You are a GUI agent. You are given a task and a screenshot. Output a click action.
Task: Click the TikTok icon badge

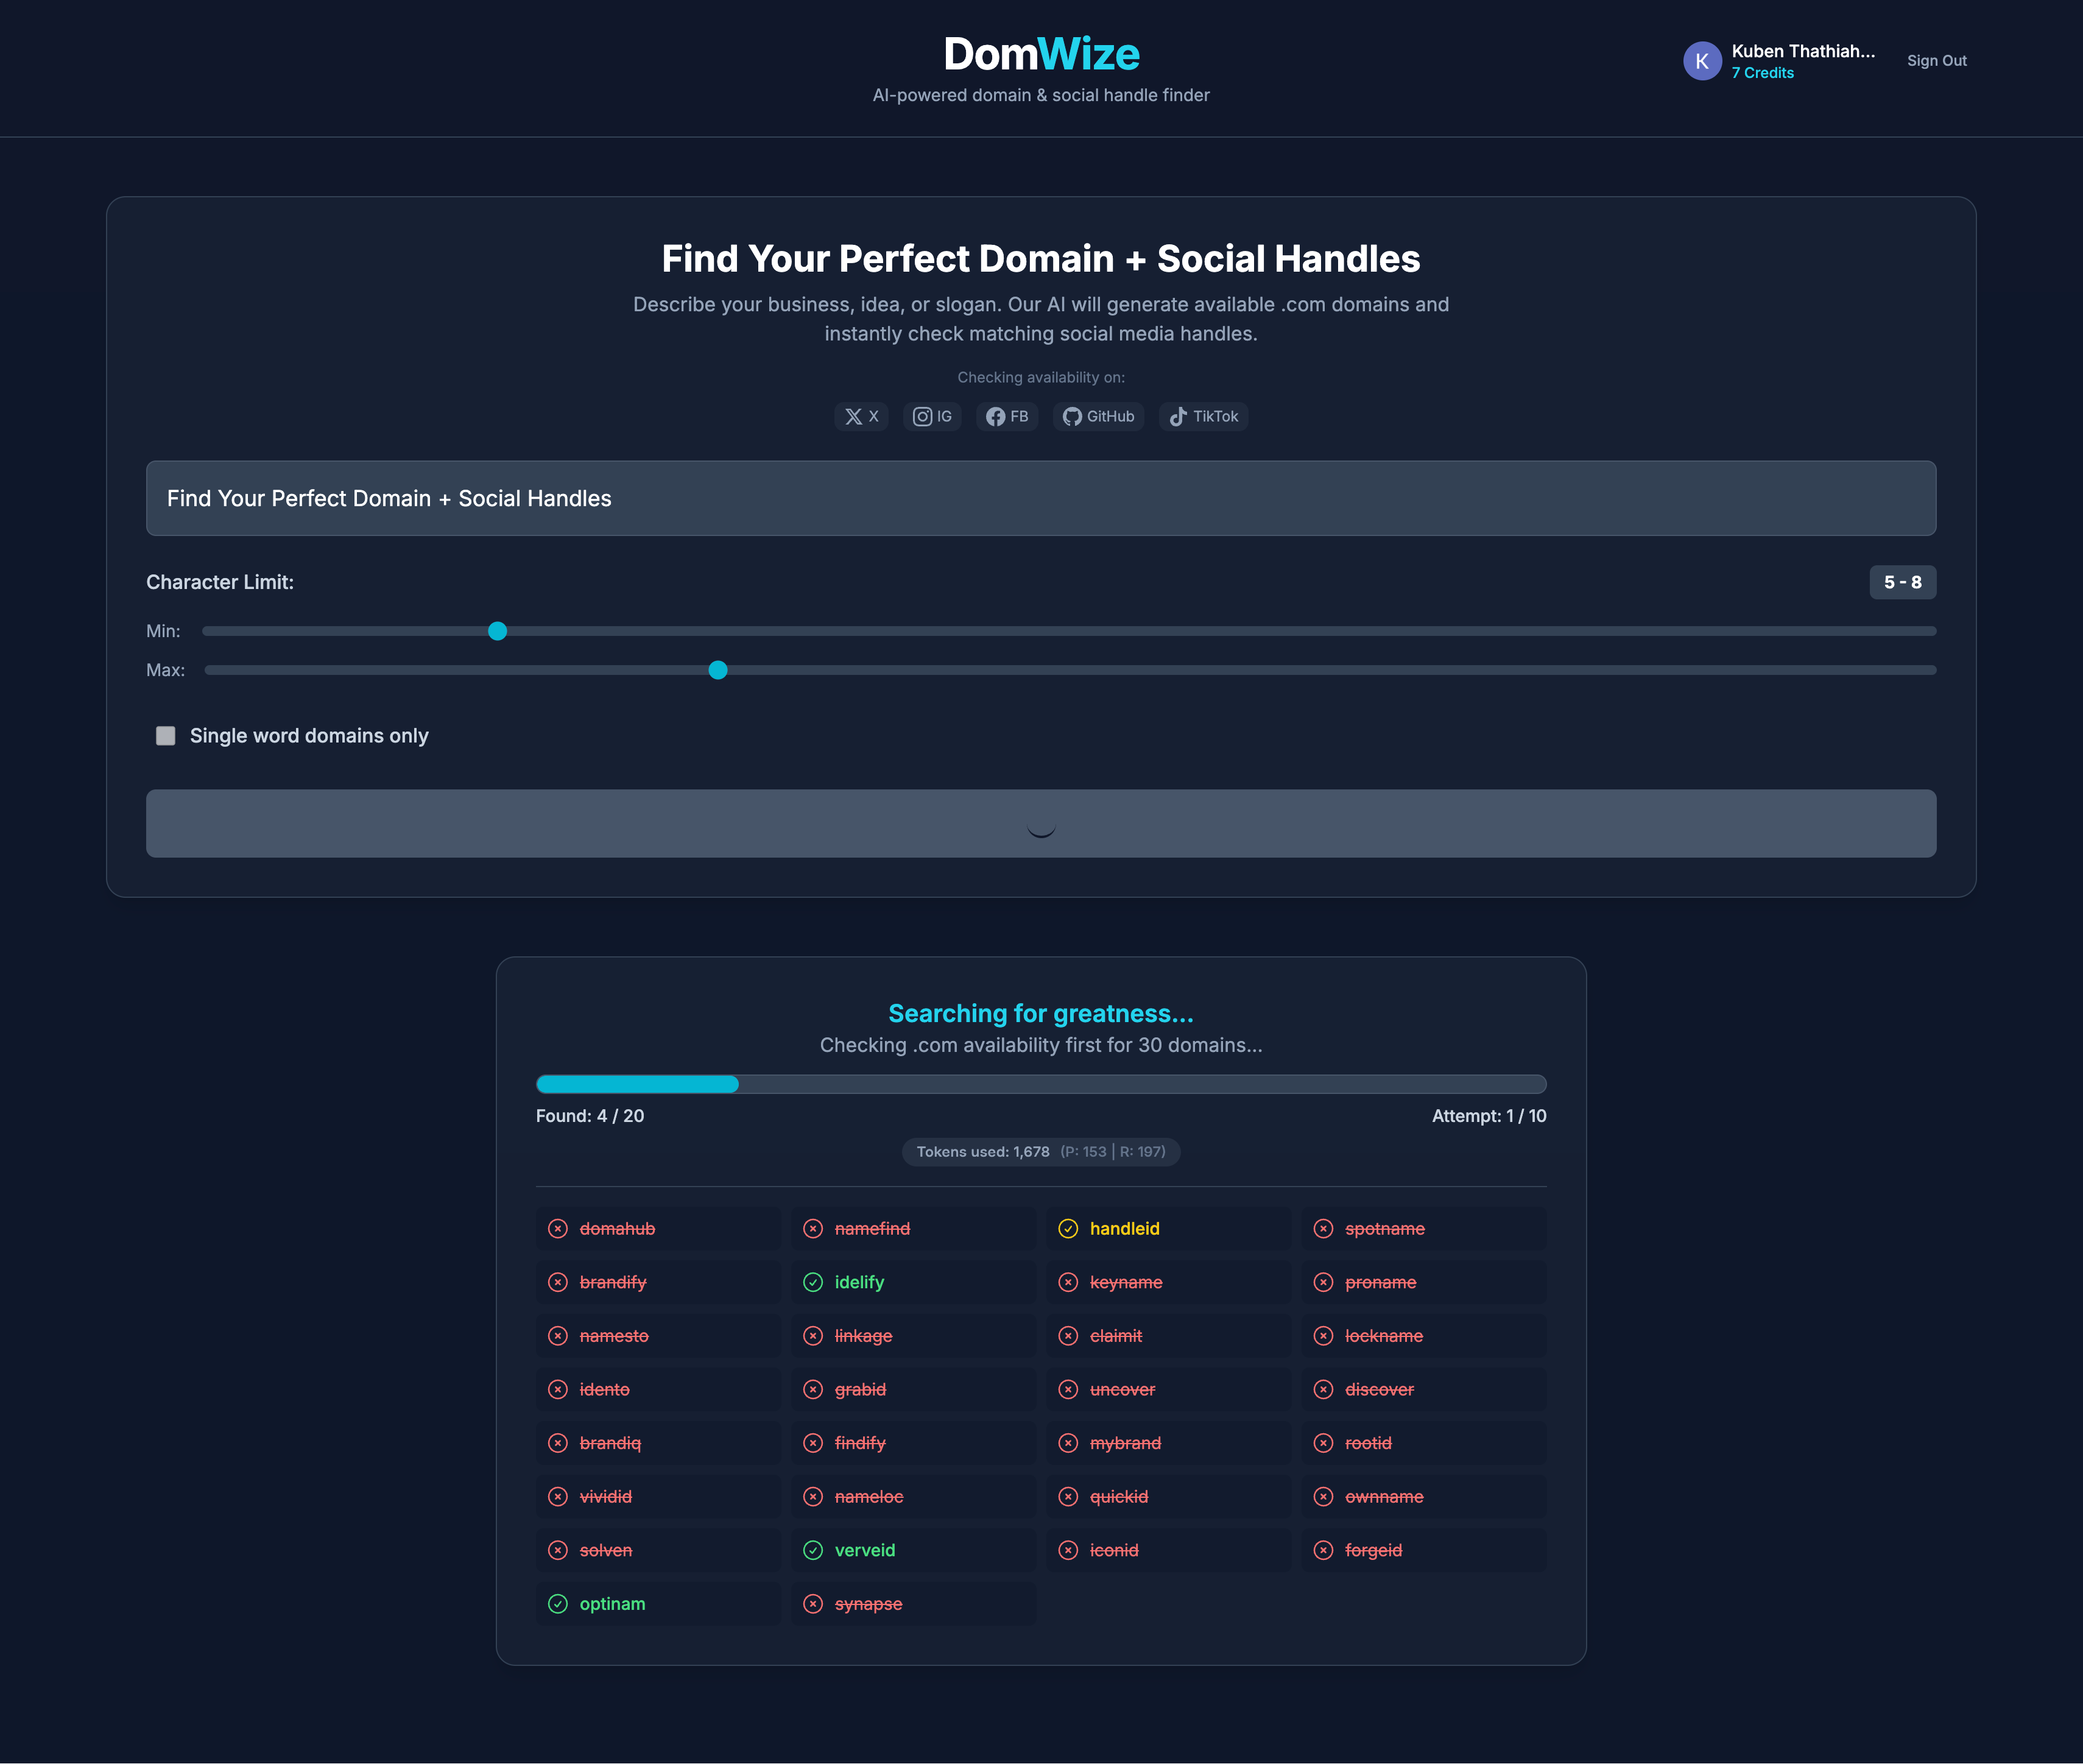[1203, 417]
